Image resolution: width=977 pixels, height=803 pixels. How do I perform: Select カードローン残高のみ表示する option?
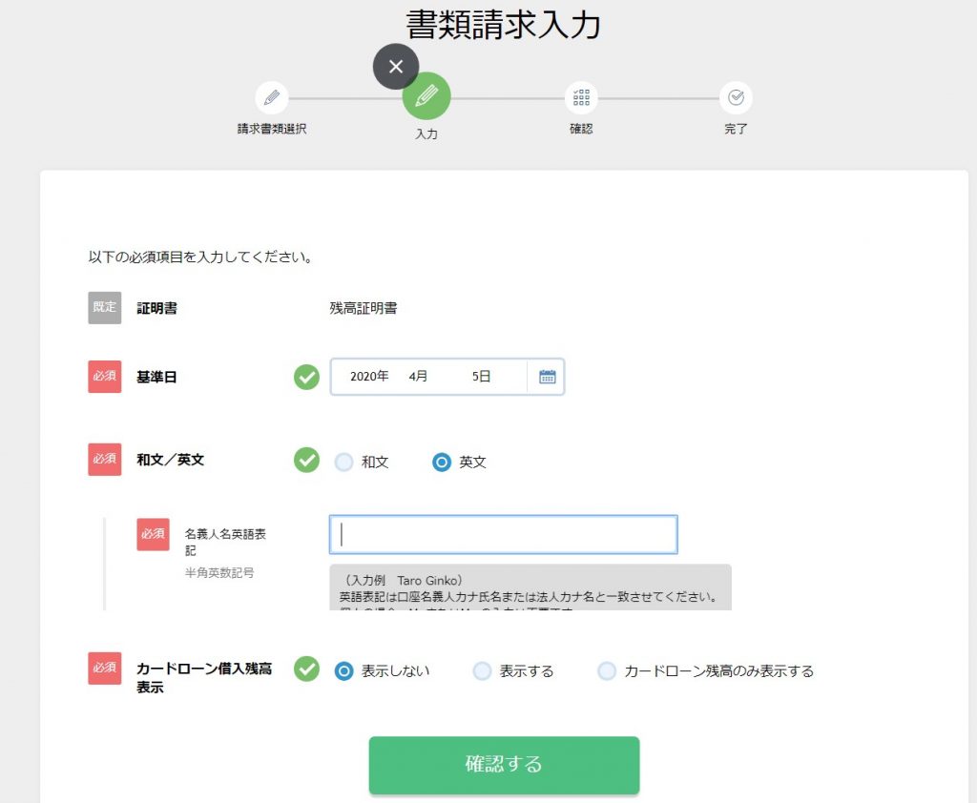pyautogui.click(x=607, y=671)
